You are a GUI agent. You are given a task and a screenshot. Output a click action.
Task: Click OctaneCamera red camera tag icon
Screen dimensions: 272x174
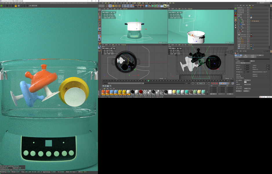coord(251,37)
